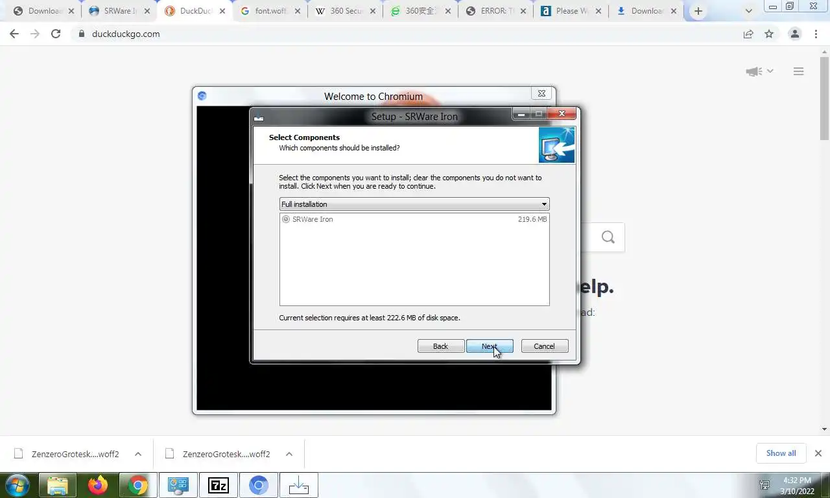
Task: Click the Google Chrome taskbar icon
Action: (x=137, y=485)
